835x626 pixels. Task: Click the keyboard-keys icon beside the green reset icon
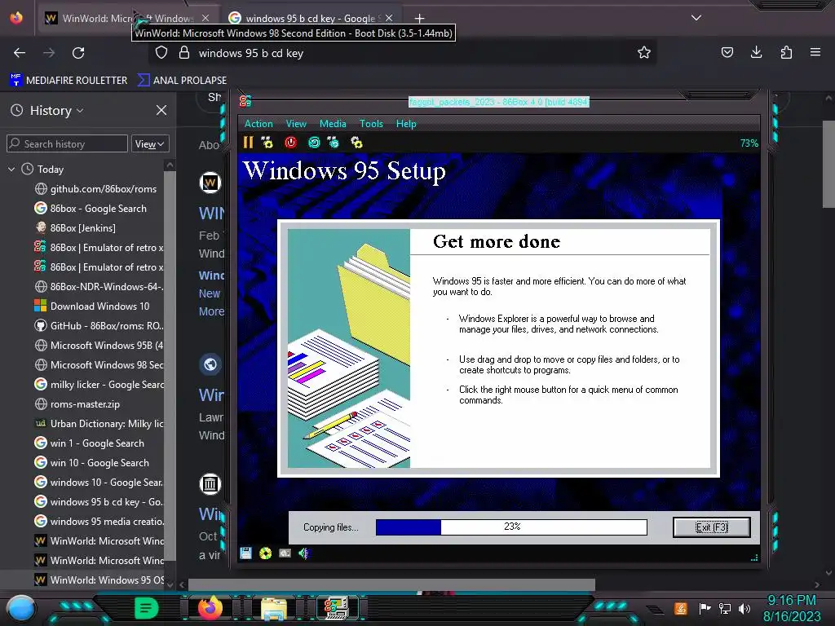point(334,142)
